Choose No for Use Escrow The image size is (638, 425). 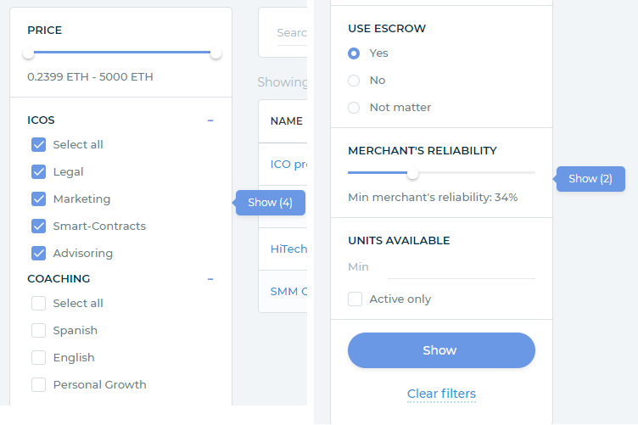[355, 81]
